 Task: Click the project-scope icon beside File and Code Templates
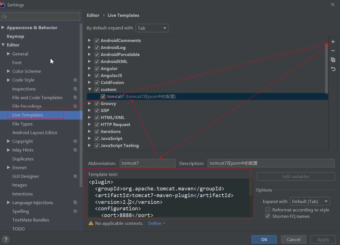(x=75, y=97)
